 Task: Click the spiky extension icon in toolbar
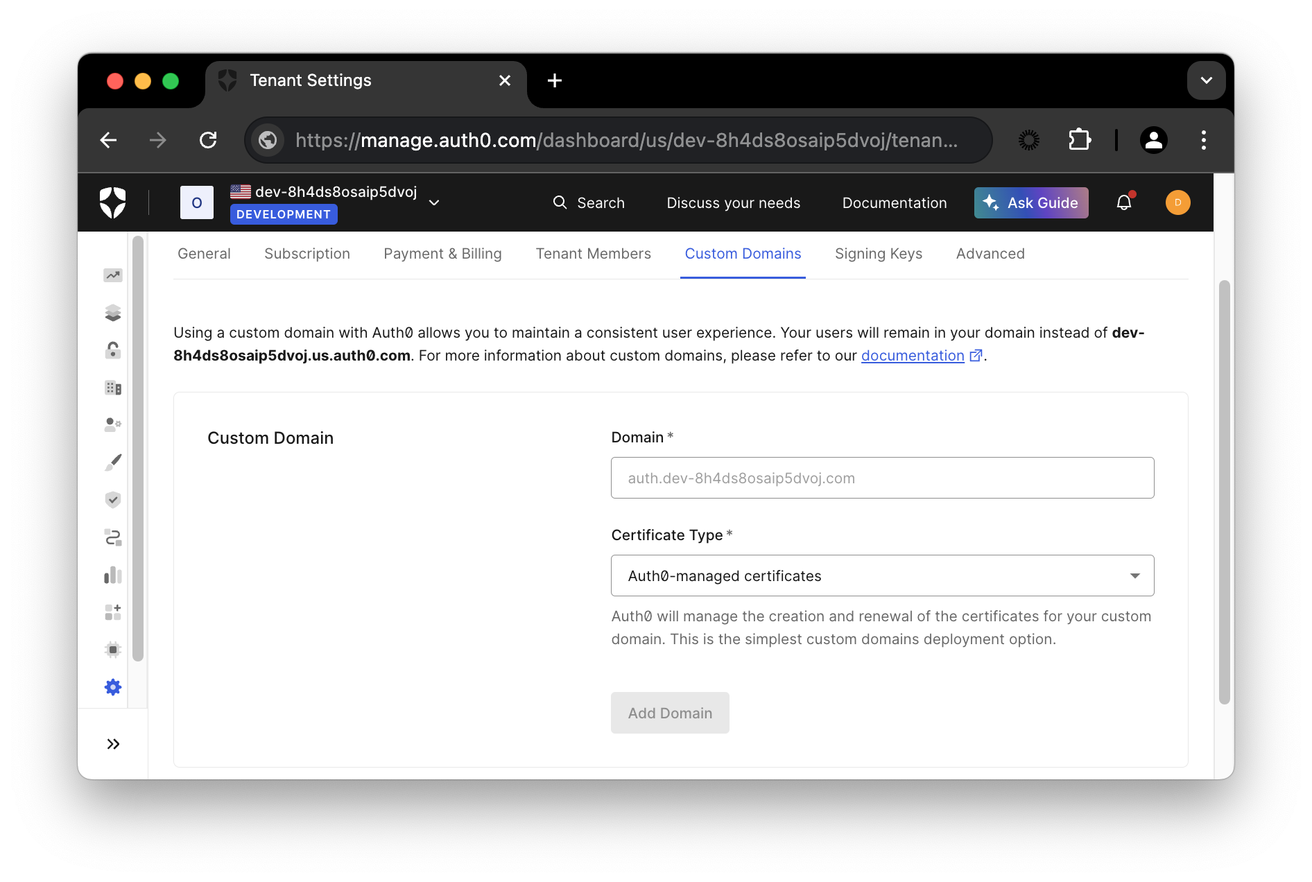1029,140
